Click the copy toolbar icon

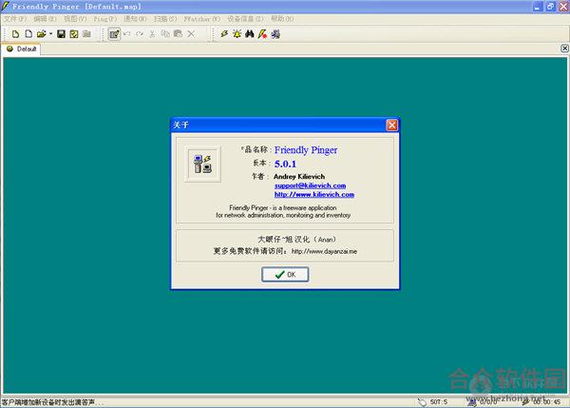[165, 34]
